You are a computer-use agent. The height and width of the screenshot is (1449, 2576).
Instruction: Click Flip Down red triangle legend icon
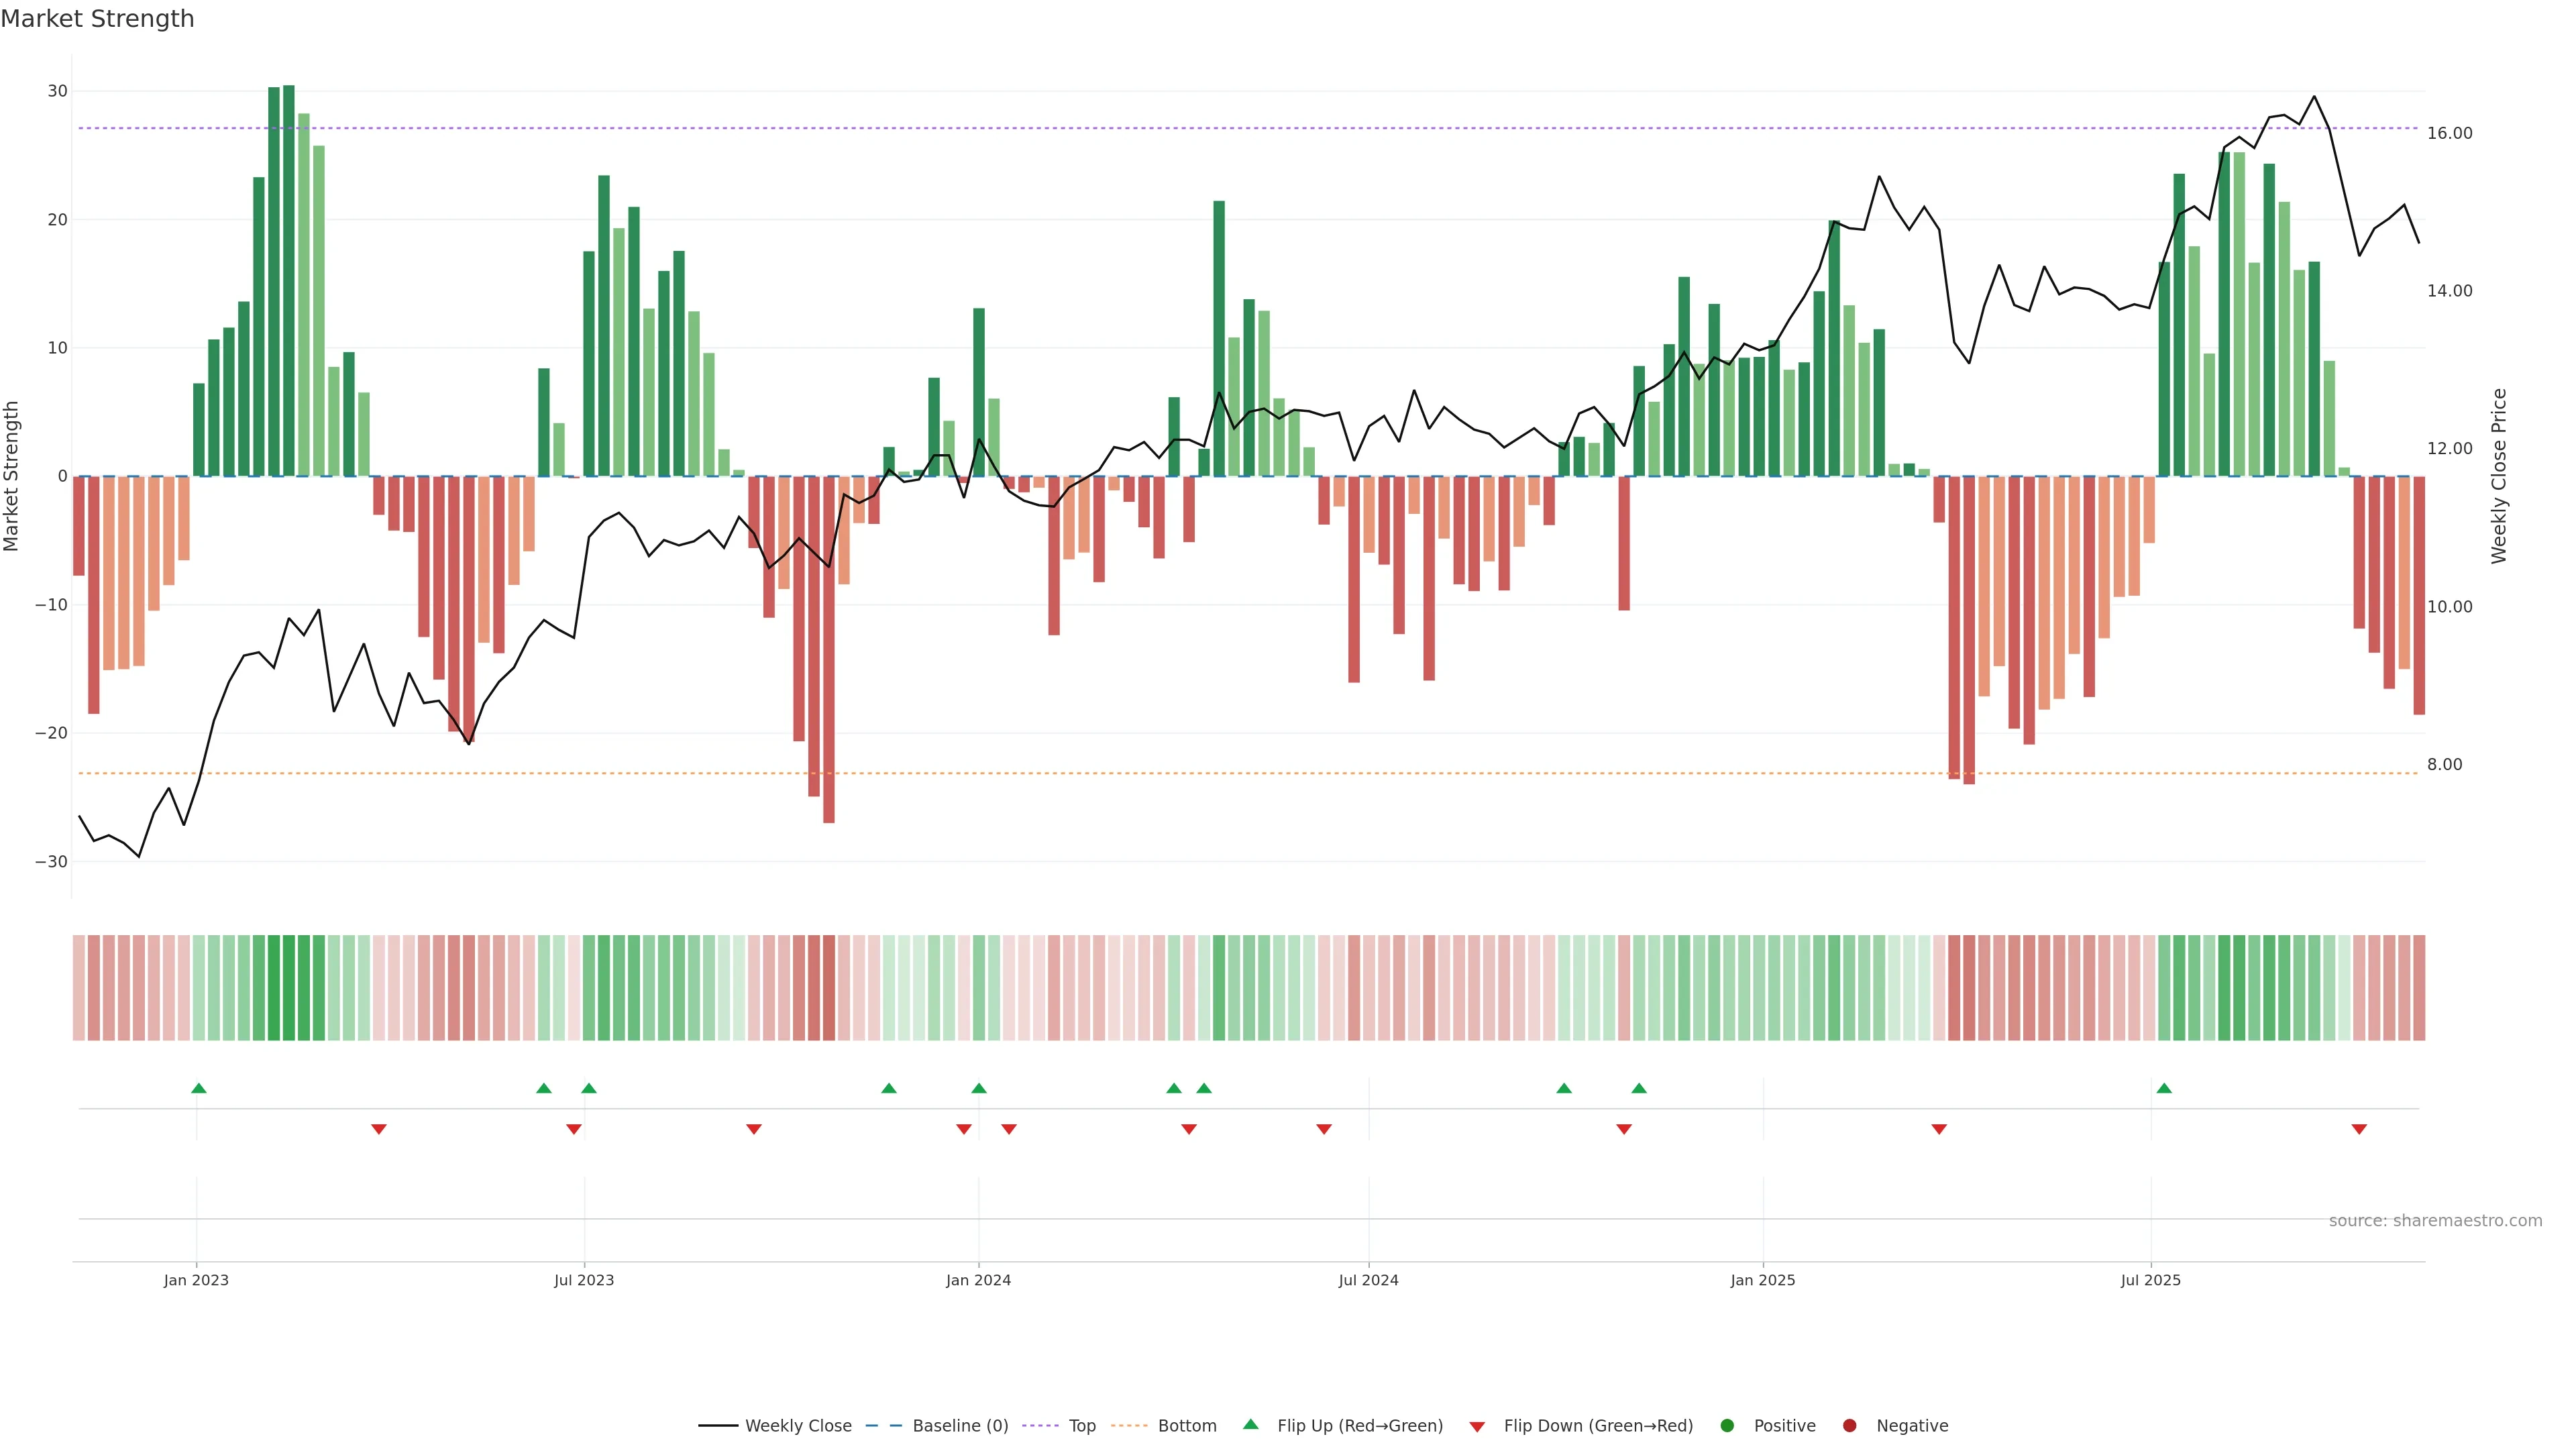coord(1477,1426)
